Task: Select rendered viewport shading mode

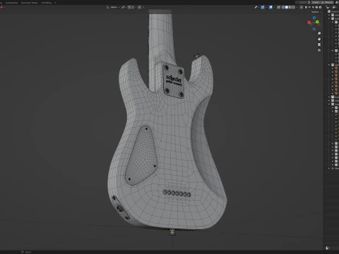Action: click(294, 7)
